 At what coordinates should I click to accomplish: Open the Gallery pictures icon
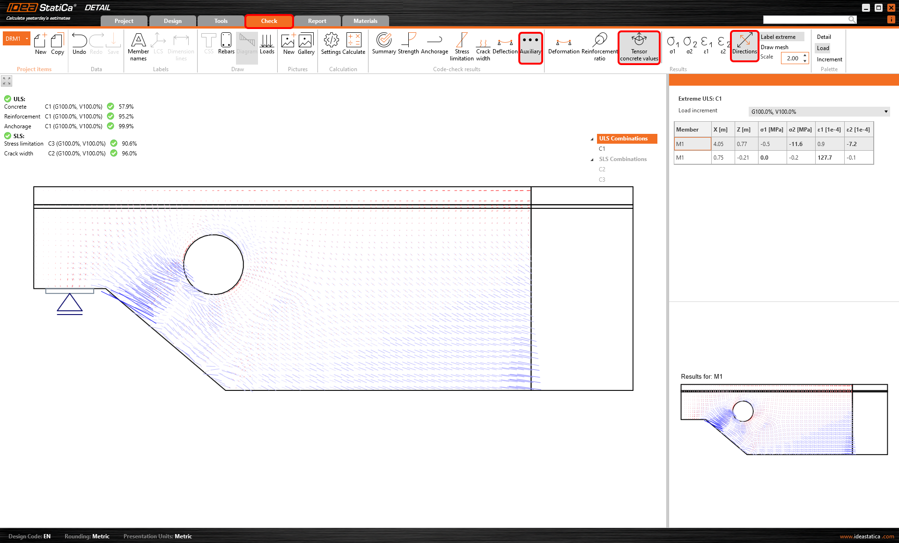click(306, 44)
